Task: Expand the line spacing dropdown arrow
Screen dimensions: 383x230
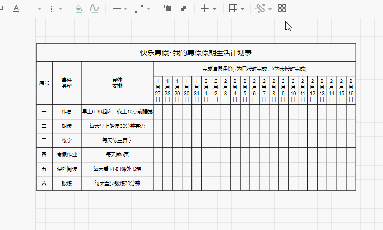Action: [60, 9]
